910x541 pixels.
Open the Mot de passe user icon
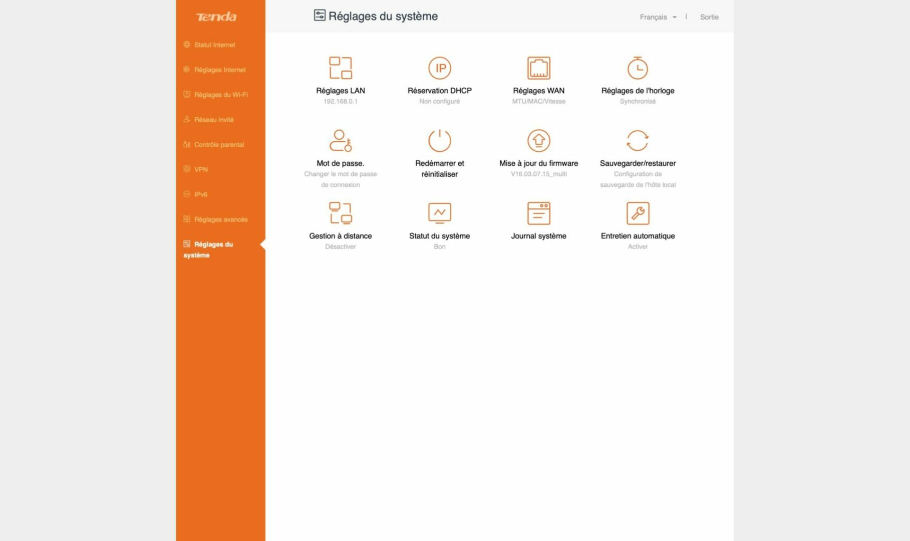tap(340, 141)
